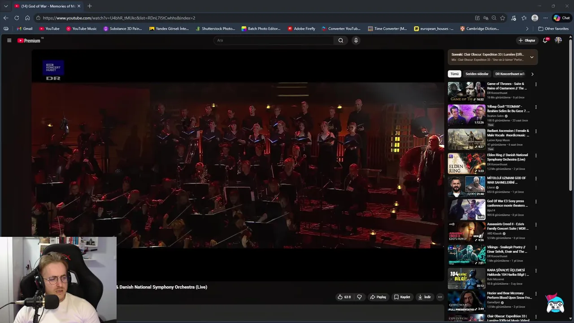This screenshot has width=574, height=323.
Task: Click the YouTube search input field
Action: (x=274, y=40)
